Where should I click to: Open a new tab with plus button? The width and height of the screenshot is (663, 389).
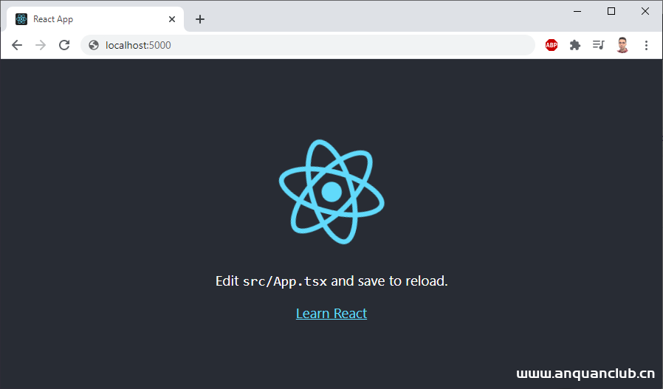point(200,19)
